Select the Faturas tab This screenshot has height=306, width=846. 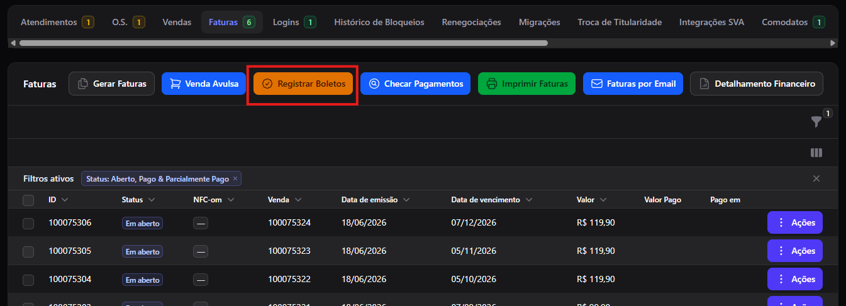pos(231,22)
